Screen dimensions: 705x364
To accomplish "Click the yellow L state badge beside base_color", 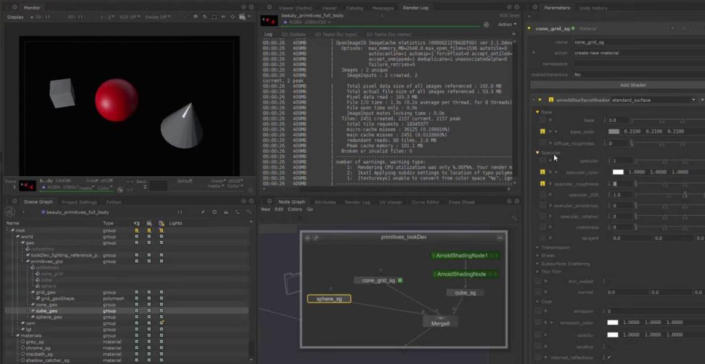I will (x=543, y=131).
